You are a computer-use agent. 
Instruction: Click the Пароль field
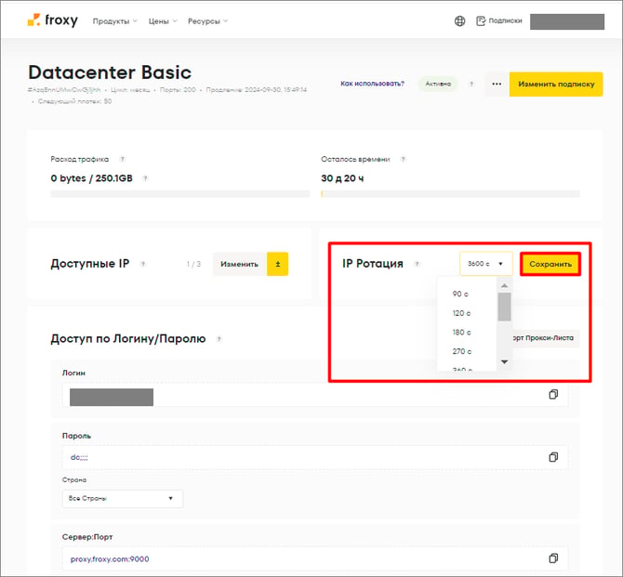(315, 457)
